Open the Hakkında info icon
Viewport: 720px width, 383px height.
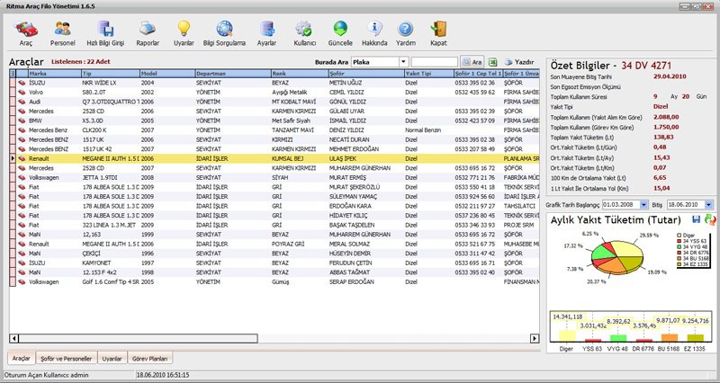(376, 33)
